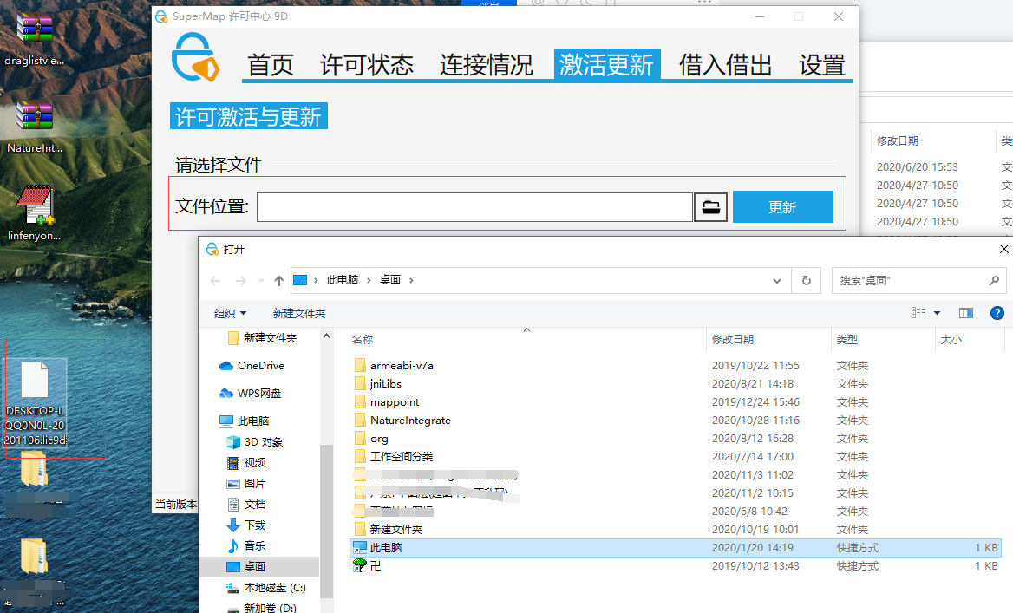Sort files by 名称 column
Viewport: 1013px width, 613px height.
[x=363, y=339]
